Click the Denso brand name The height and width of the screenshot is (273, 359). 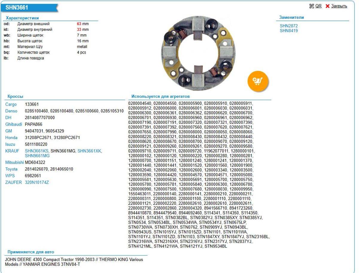click(11, 111)
